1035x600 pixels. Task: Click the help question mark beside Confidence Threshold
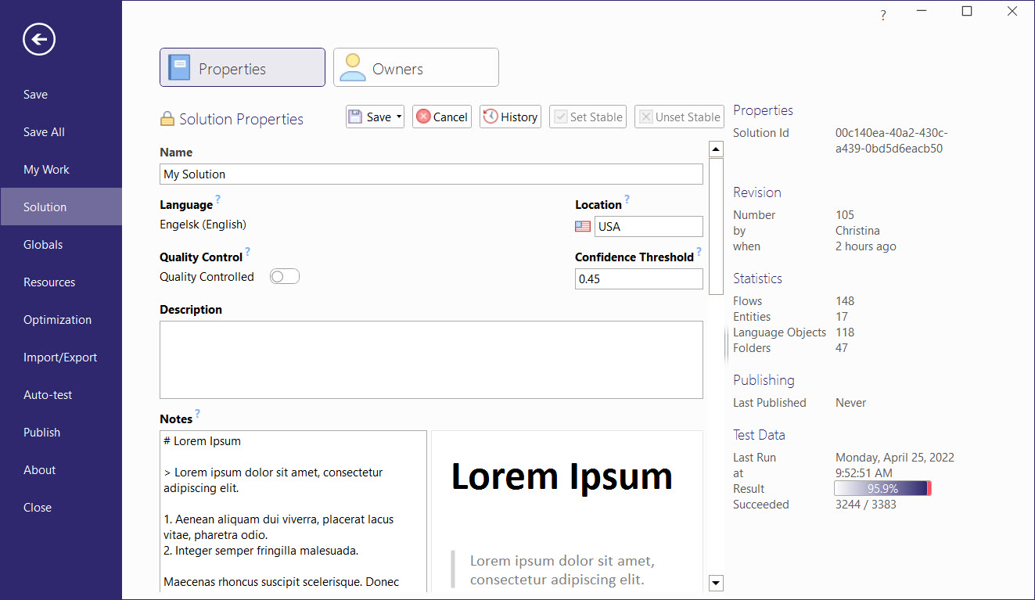[x=699, y=251]
